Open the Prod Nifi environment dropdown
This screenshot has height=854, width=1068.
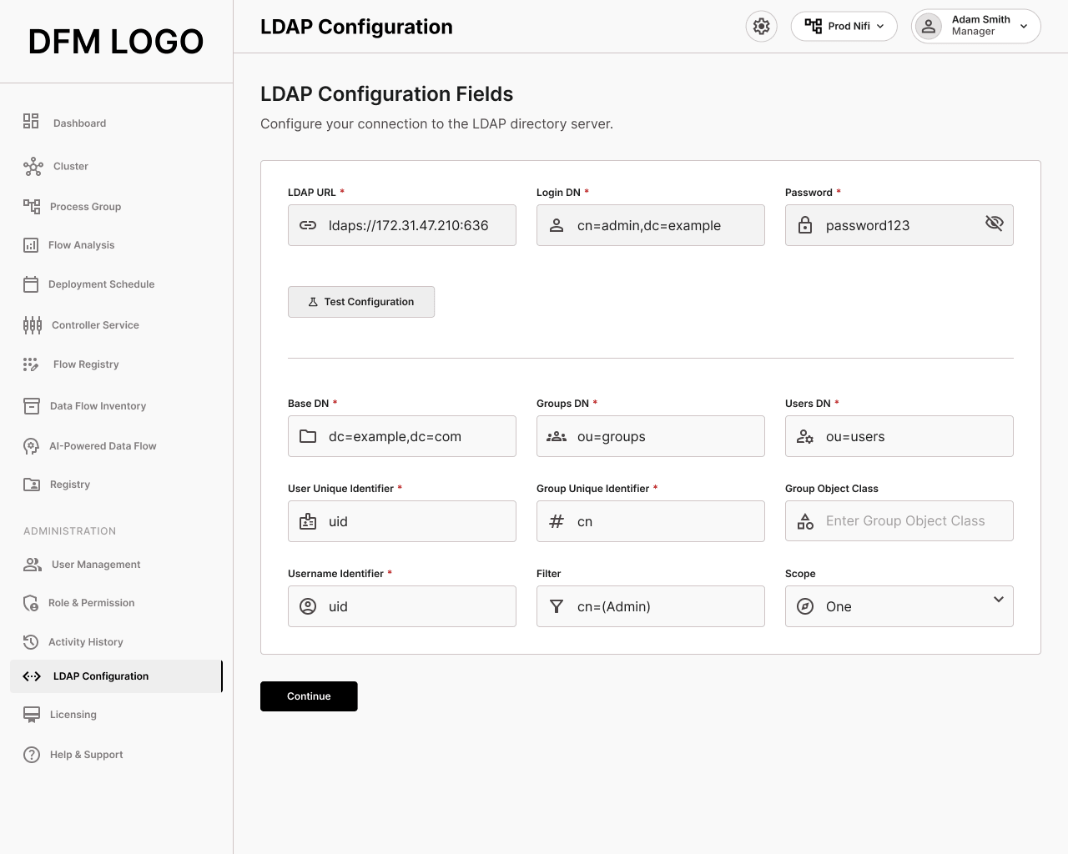click(844, 27)
